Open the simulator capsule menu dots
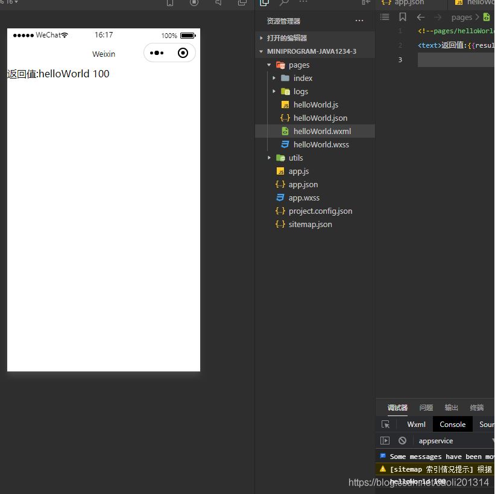The height and width of the screenshot is (494, 495). coord(157,53)
